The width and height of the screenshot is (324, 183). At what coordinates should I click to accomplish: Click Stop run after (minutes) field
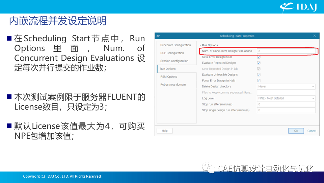tap(286, 104)
